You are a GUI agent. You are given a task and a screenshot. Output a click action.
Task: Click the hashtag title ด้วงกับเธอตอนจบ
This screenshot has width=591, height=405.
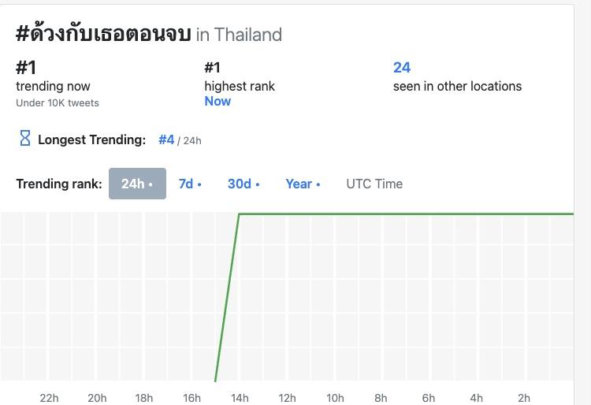click(x=103, y=34)
